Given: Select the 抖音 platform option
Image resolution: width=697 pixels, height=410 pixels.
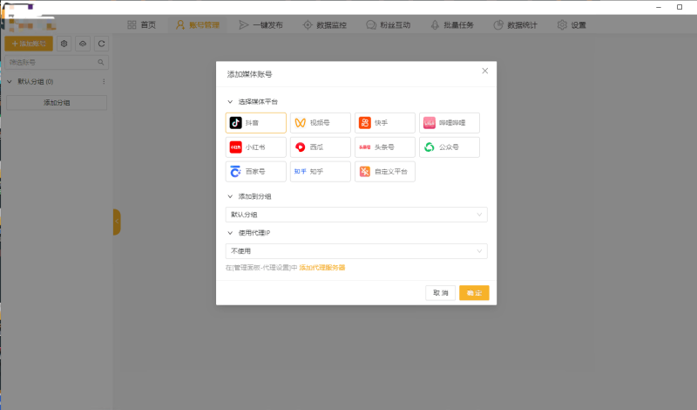Looking at the screenshot, I should [x=255, y=123].
